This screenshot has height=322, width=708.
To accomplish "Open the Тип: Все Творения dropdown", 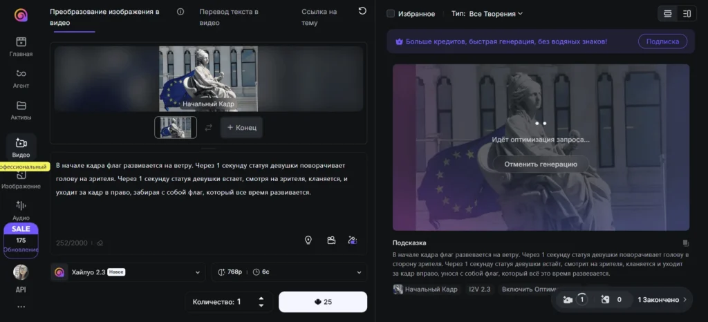I will point(487,14).
